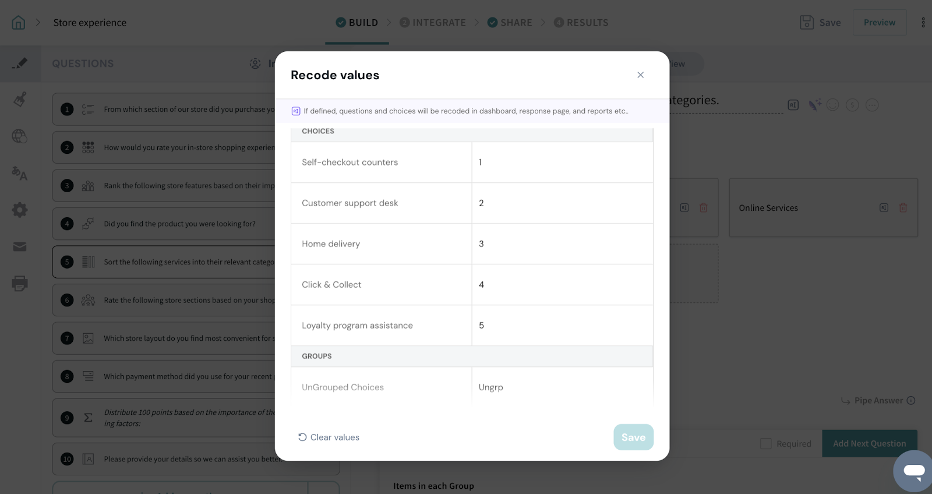
Task: Switch to the INTEGRATE tab
Action: click(433, 23)
